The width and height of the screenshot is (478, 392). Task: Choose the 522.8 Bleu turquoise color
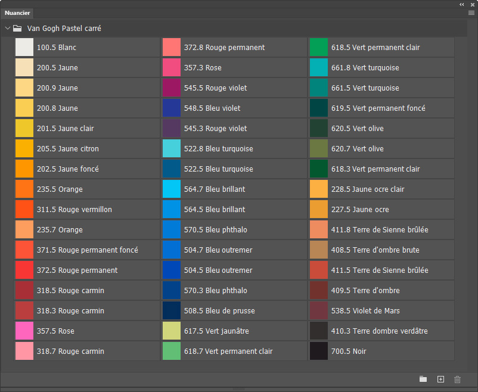[x=172, y=148]
